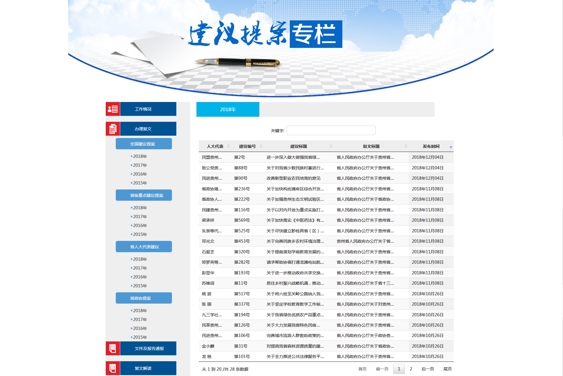
Task: Go to page 2 of results
Action: 411,369
